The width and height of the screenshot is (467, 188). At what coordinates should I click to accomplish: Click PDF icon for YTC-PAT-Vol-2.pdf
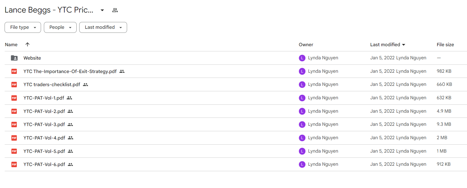[x=14, y=111]
